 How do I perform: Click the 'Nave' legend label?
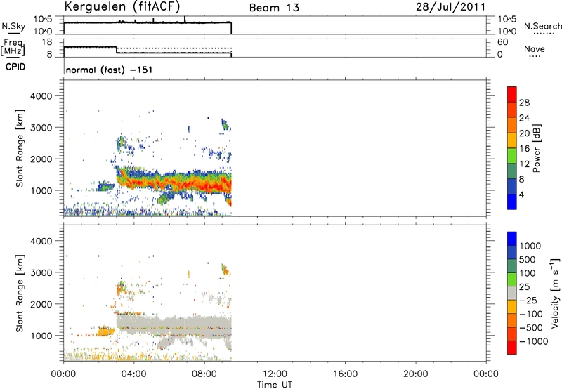tap(535, 48)
